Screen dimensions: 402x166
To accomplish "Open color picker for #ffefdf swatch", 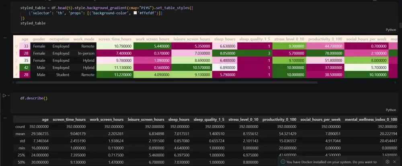I will [135, 13].
